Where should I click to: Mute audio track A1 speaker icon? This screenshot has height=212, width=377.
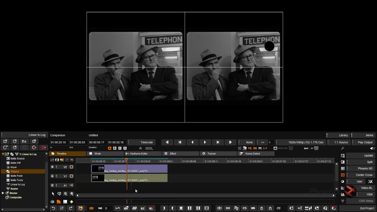coord(71,185)
